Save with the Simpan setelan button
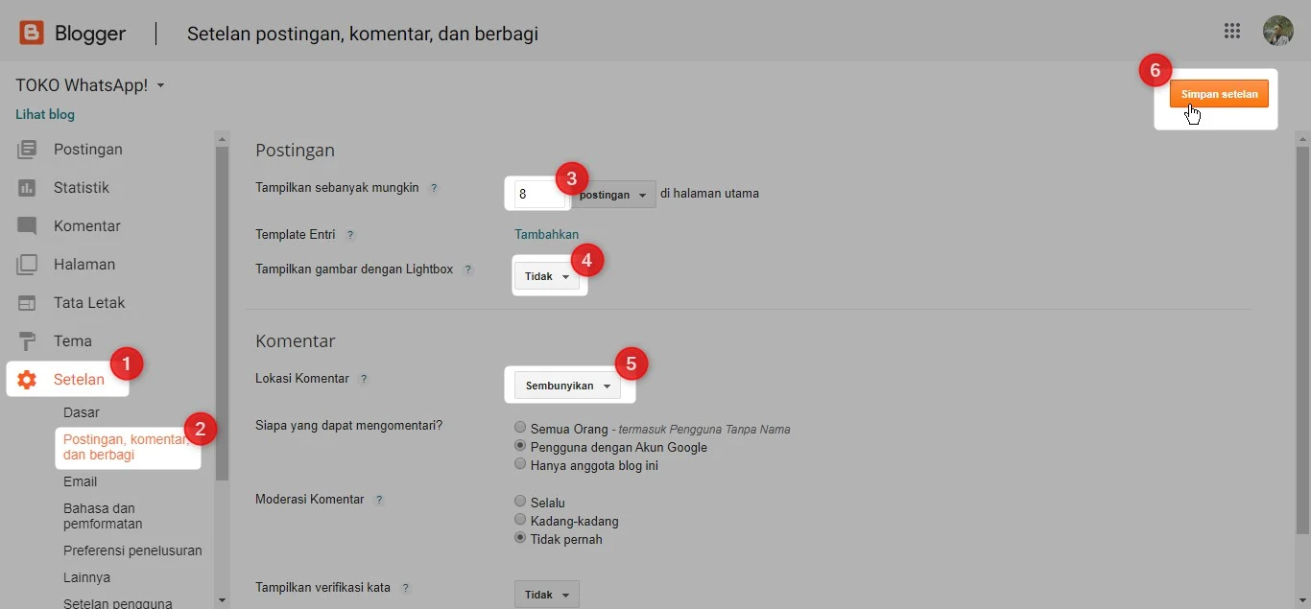The height and width of the screenshot is (609, 1311). [1219, 94]
